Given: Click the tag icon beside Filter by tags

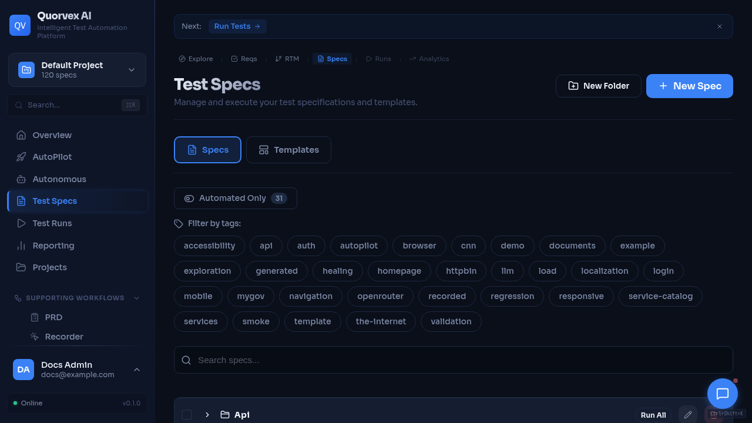Looking at the screenshot, I should click(x=179, y=224).
